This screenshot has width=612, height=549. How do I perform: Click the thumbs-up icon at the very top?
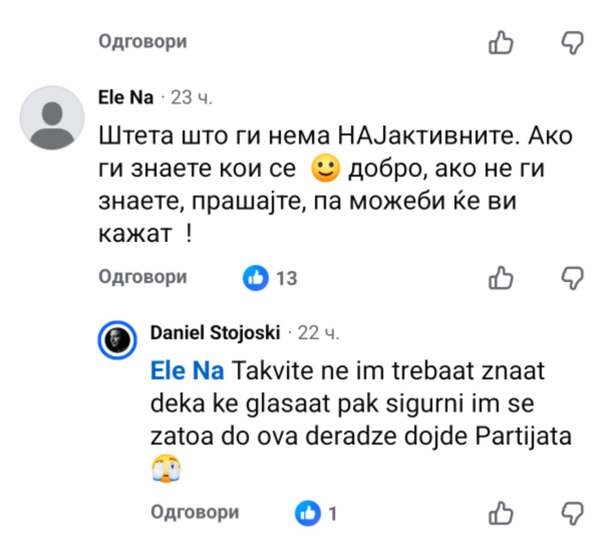[x=501, y=42]
